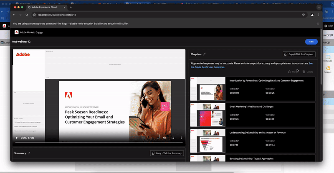Bookmark this page with the star icon
The height and width of the screenshot is (173, 334).
304,15
